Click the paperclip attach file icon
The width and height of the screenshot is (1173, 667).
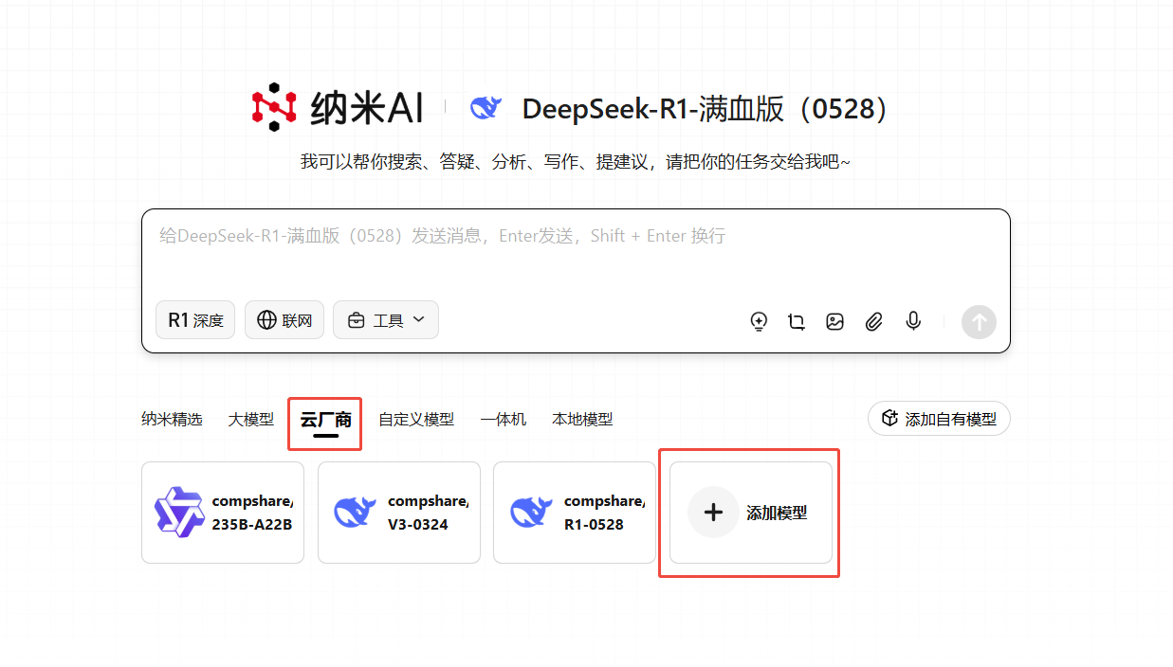pos(873,322)
